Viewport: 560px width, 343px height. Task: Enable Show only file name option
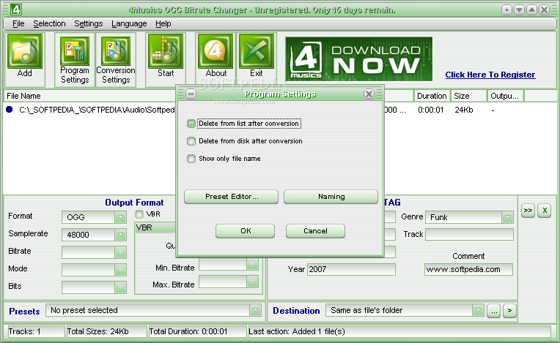point(191,159)
